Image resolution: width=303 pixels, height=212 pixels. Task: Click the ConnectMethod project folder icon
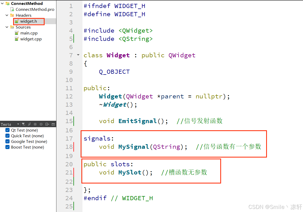coord(7,4)
